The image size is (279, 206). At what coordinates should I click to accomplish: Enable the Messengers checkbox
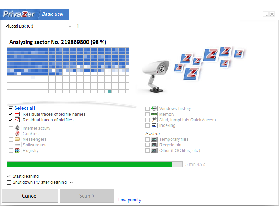tap(11, 139)
